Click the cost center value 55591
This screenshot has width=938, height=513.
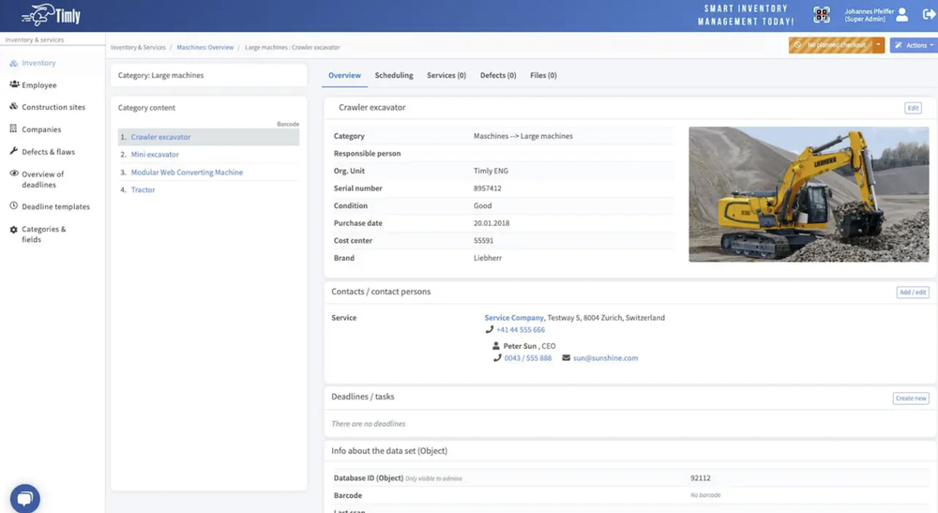(483, 240)
